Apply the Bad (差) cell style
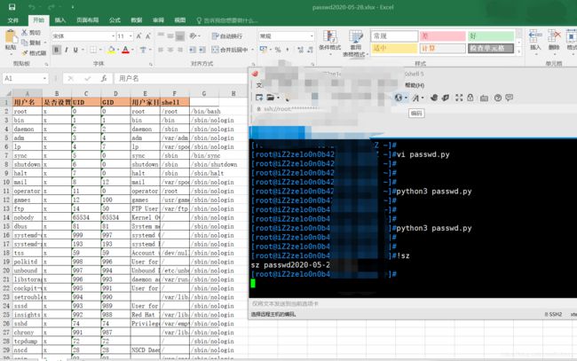 click(x=442, y=36)
